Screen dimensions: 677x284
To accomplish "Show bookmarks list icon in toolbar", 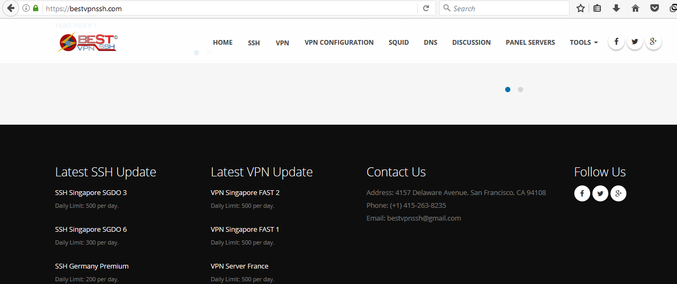I will [597, 8].
